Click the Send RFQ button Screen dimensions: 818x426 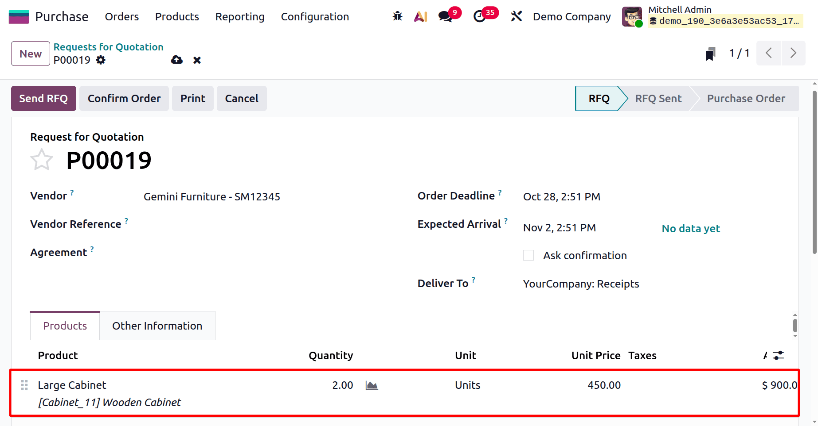(x=43, y=98)
